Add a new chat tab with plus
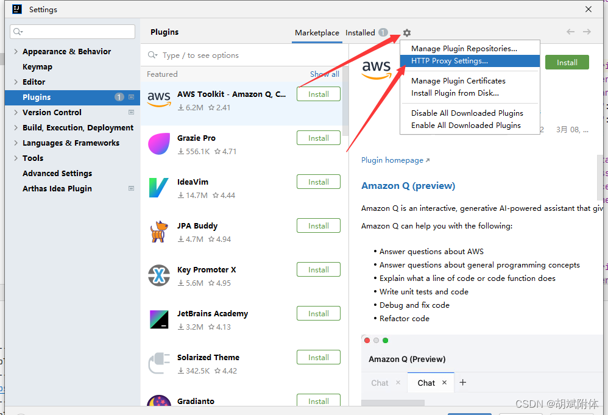Viewport: 608px width, 415px height. [x=462, y=383]
